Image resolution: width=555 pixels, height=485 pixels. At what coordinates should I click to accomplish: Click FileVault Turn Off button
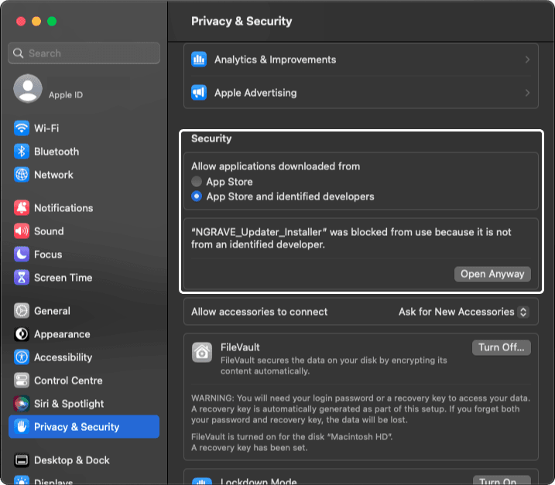501,347
